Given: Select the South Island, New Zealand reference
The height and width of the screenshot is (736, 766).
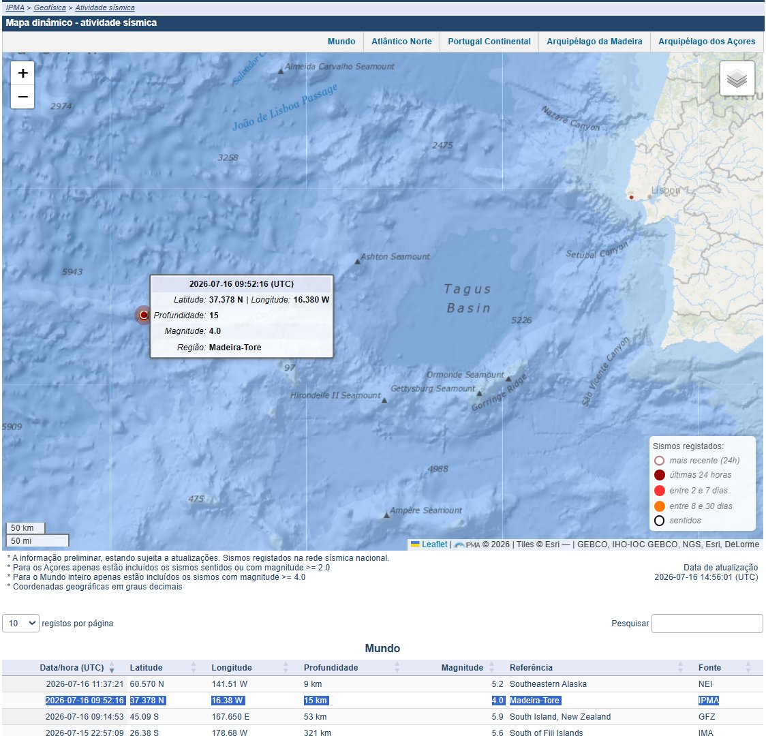Looking at the screenshot, I should point(560,716).
